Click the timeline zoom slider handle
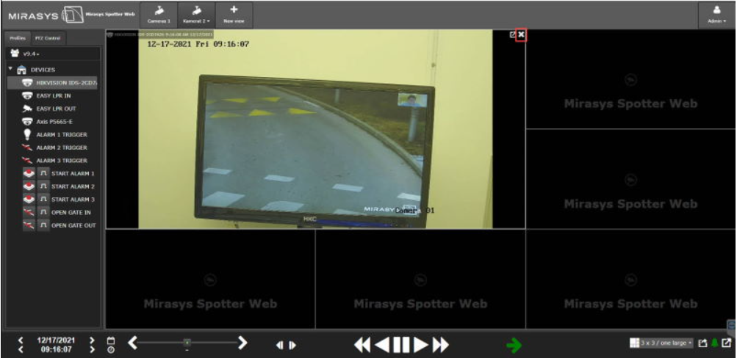Screen dimensions: 737x358 click(x=187, y=343)
